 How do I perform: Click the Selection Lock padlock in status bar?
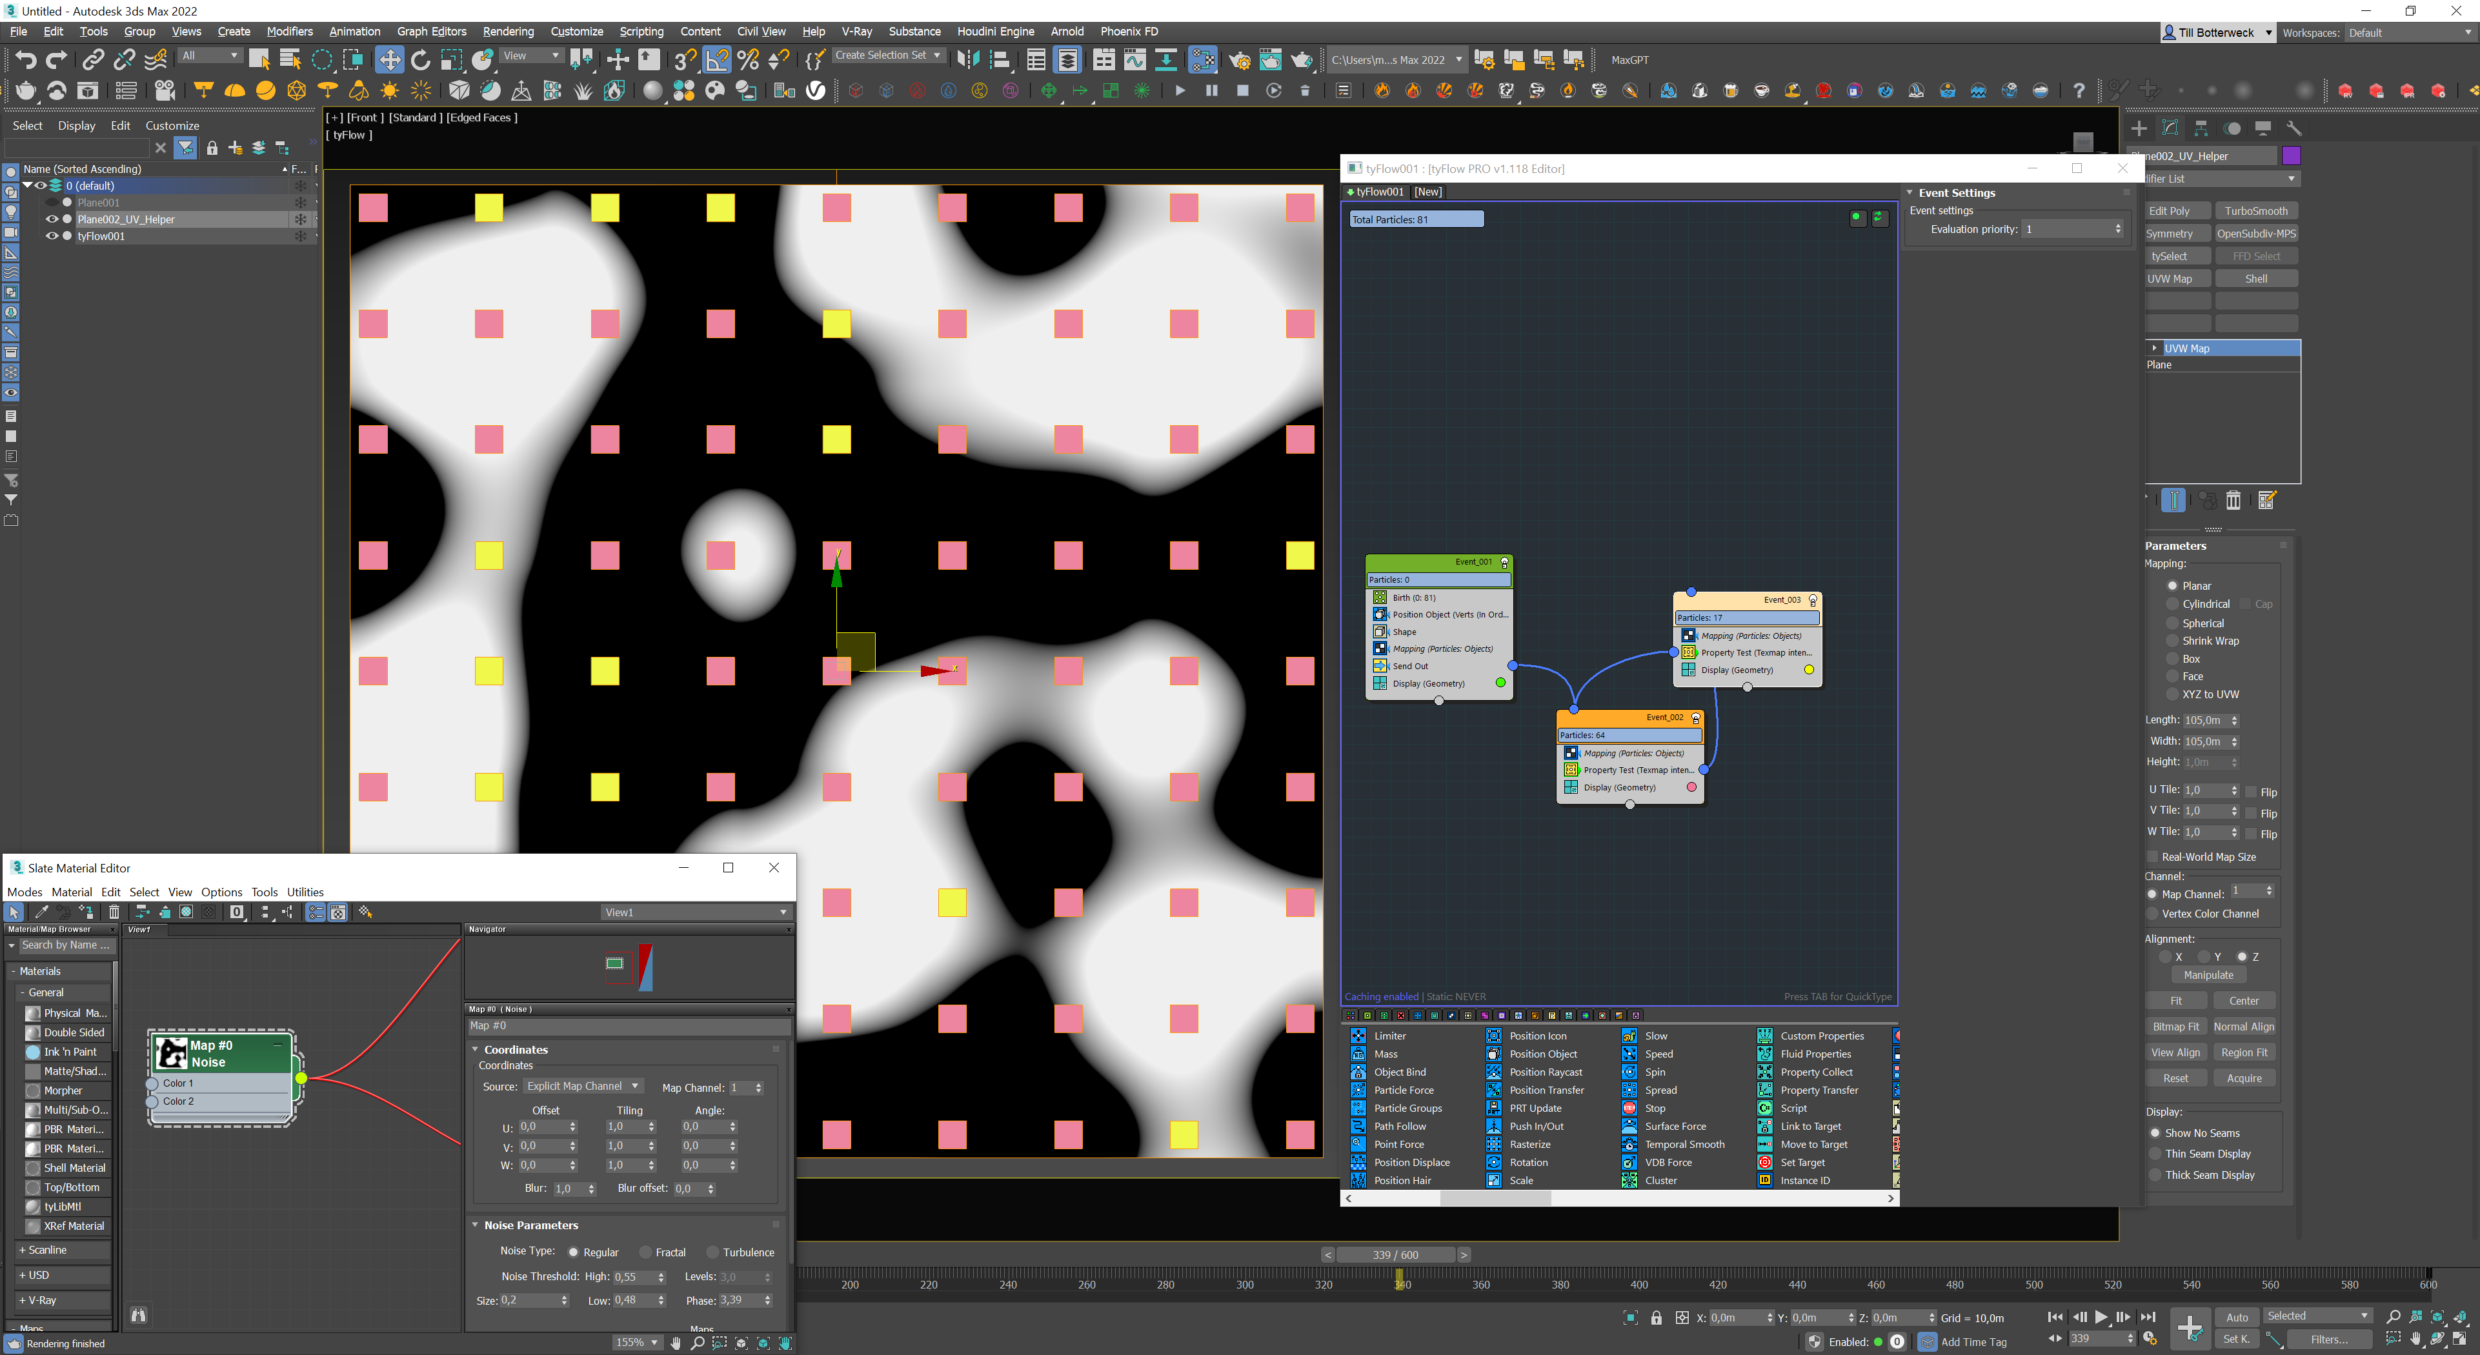click(1656, 1318)
